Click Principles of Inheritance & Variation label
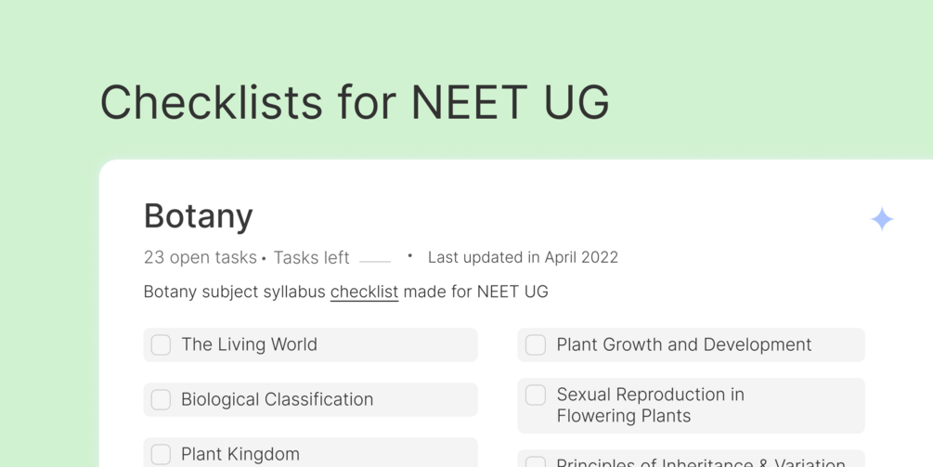The width and height of the screenshot is (933, 467). tap(700, 462)
